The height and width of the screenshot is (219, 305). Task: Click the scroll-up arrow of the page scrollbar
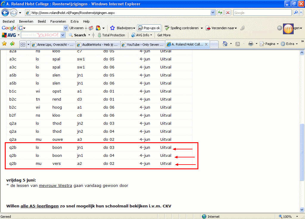(x=302, y=52)
